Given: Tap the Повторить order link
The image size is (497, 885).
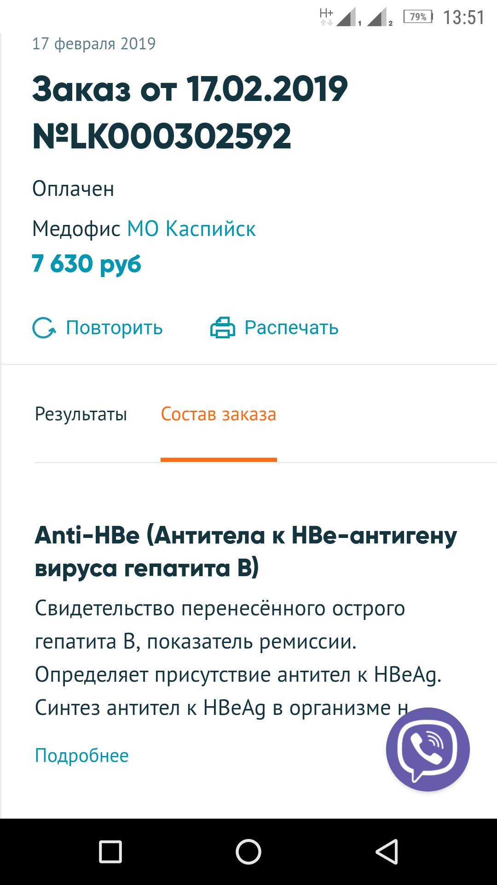Looking at the screenshot, I should click(114, 328).
